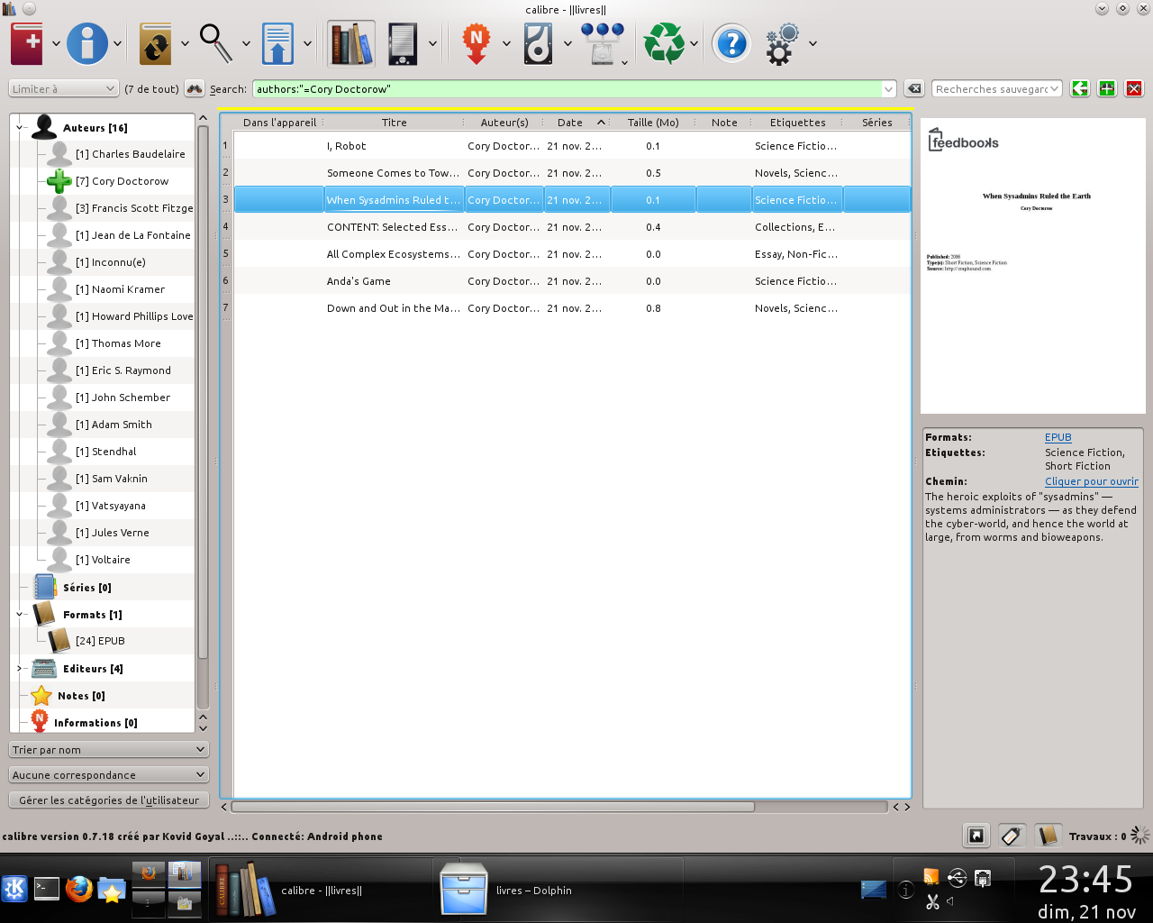The image size is (1153, 923).
Task: Click the book cover thumbnail
Action: [x=1033, y=266]
